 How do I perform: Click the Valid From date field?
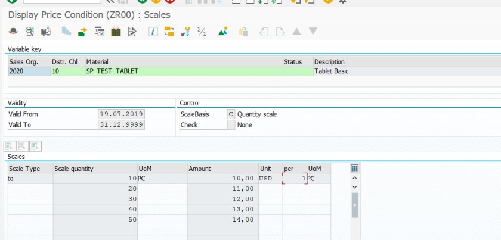click(121, 114)
